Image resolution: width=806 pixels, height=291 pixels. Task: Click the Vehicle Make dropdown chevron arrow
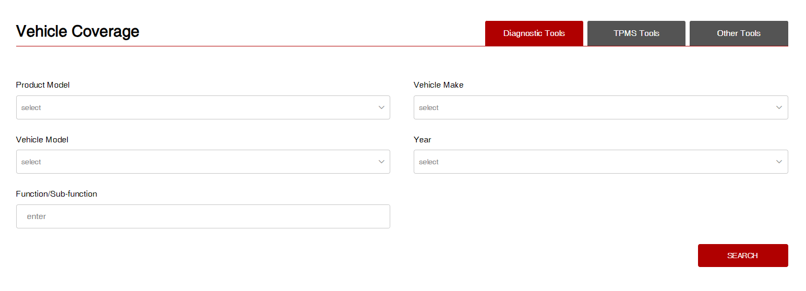(779, 107)
